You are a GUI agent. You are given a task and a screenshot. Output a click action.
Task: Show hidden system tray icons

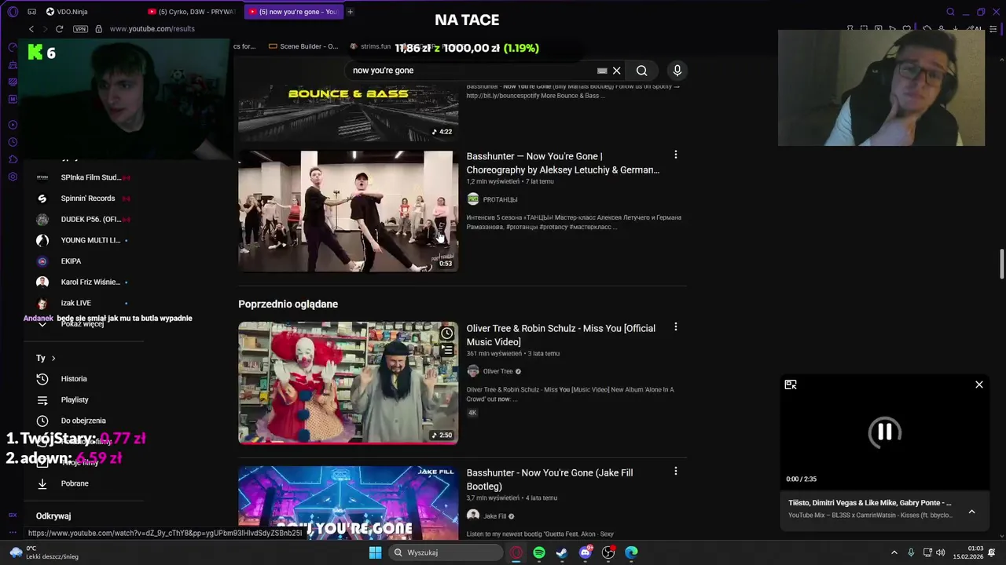[x=894, y=552]
